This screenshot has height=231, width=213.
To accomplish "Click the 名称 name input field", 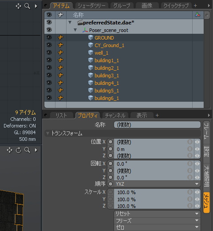I will 157,125.
